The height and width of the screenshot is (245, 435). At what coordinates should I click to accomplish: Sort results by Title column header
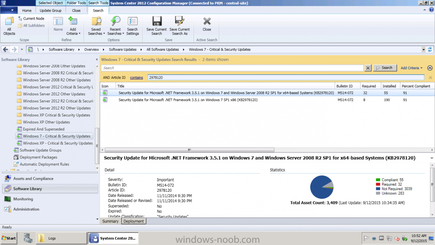pyautogui.click(x=225, y=86)
